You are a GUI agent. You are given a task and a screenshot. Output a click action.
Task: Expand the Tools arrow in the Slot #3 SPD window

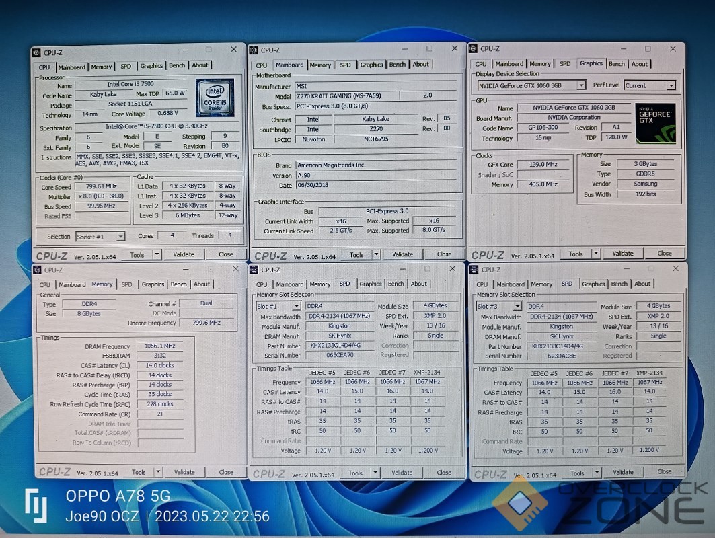(597, 472)
